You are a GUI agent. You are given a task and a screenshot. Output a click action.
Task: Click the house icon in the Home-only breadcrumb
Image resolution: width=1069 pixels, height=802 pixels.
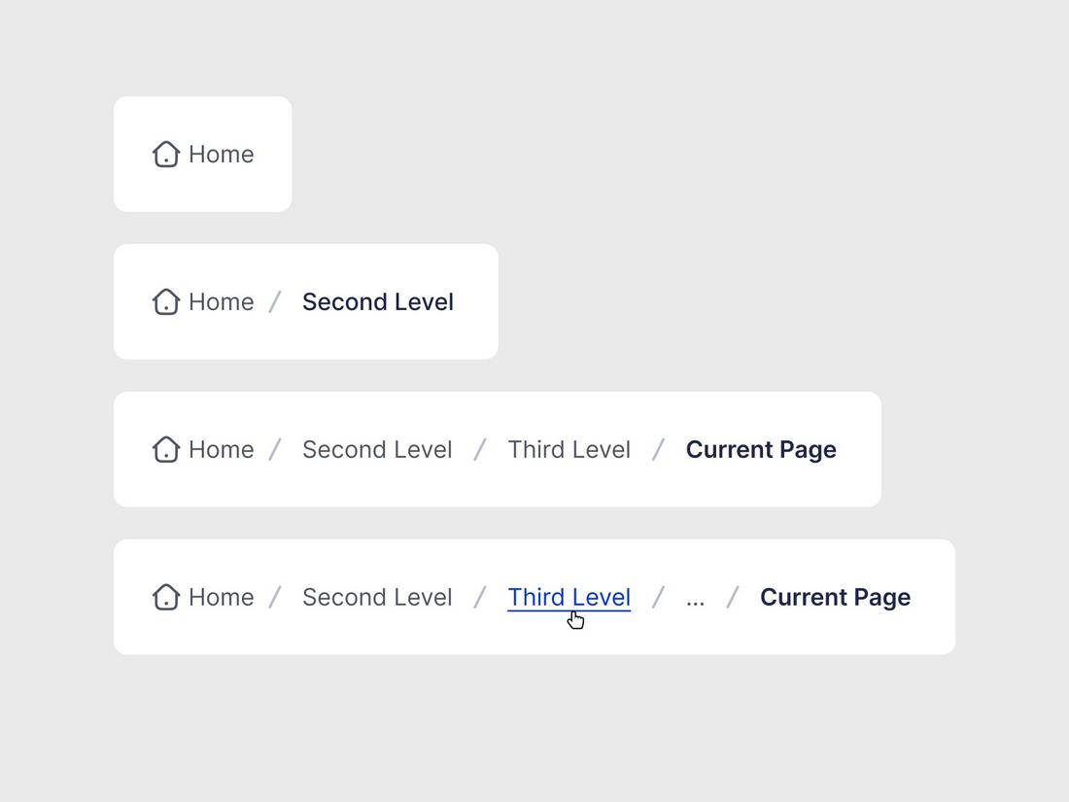[165, 154]
